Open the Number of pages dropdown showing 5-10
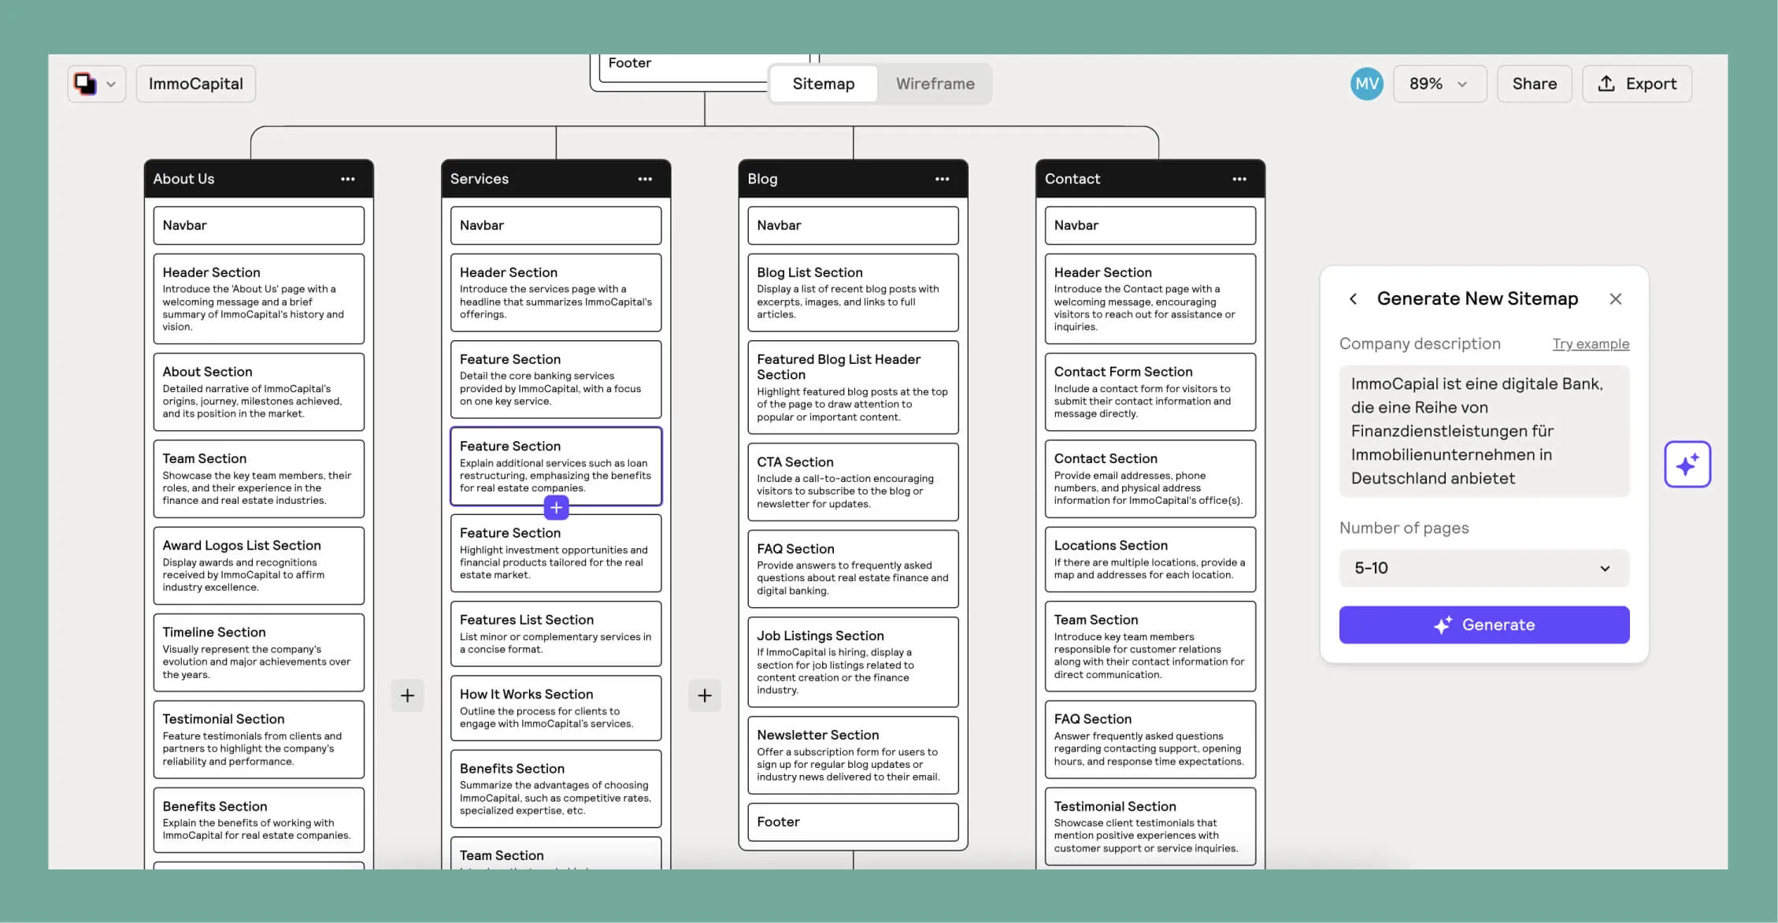Viewport: 1778px width, 923px height. (1484, 568)
